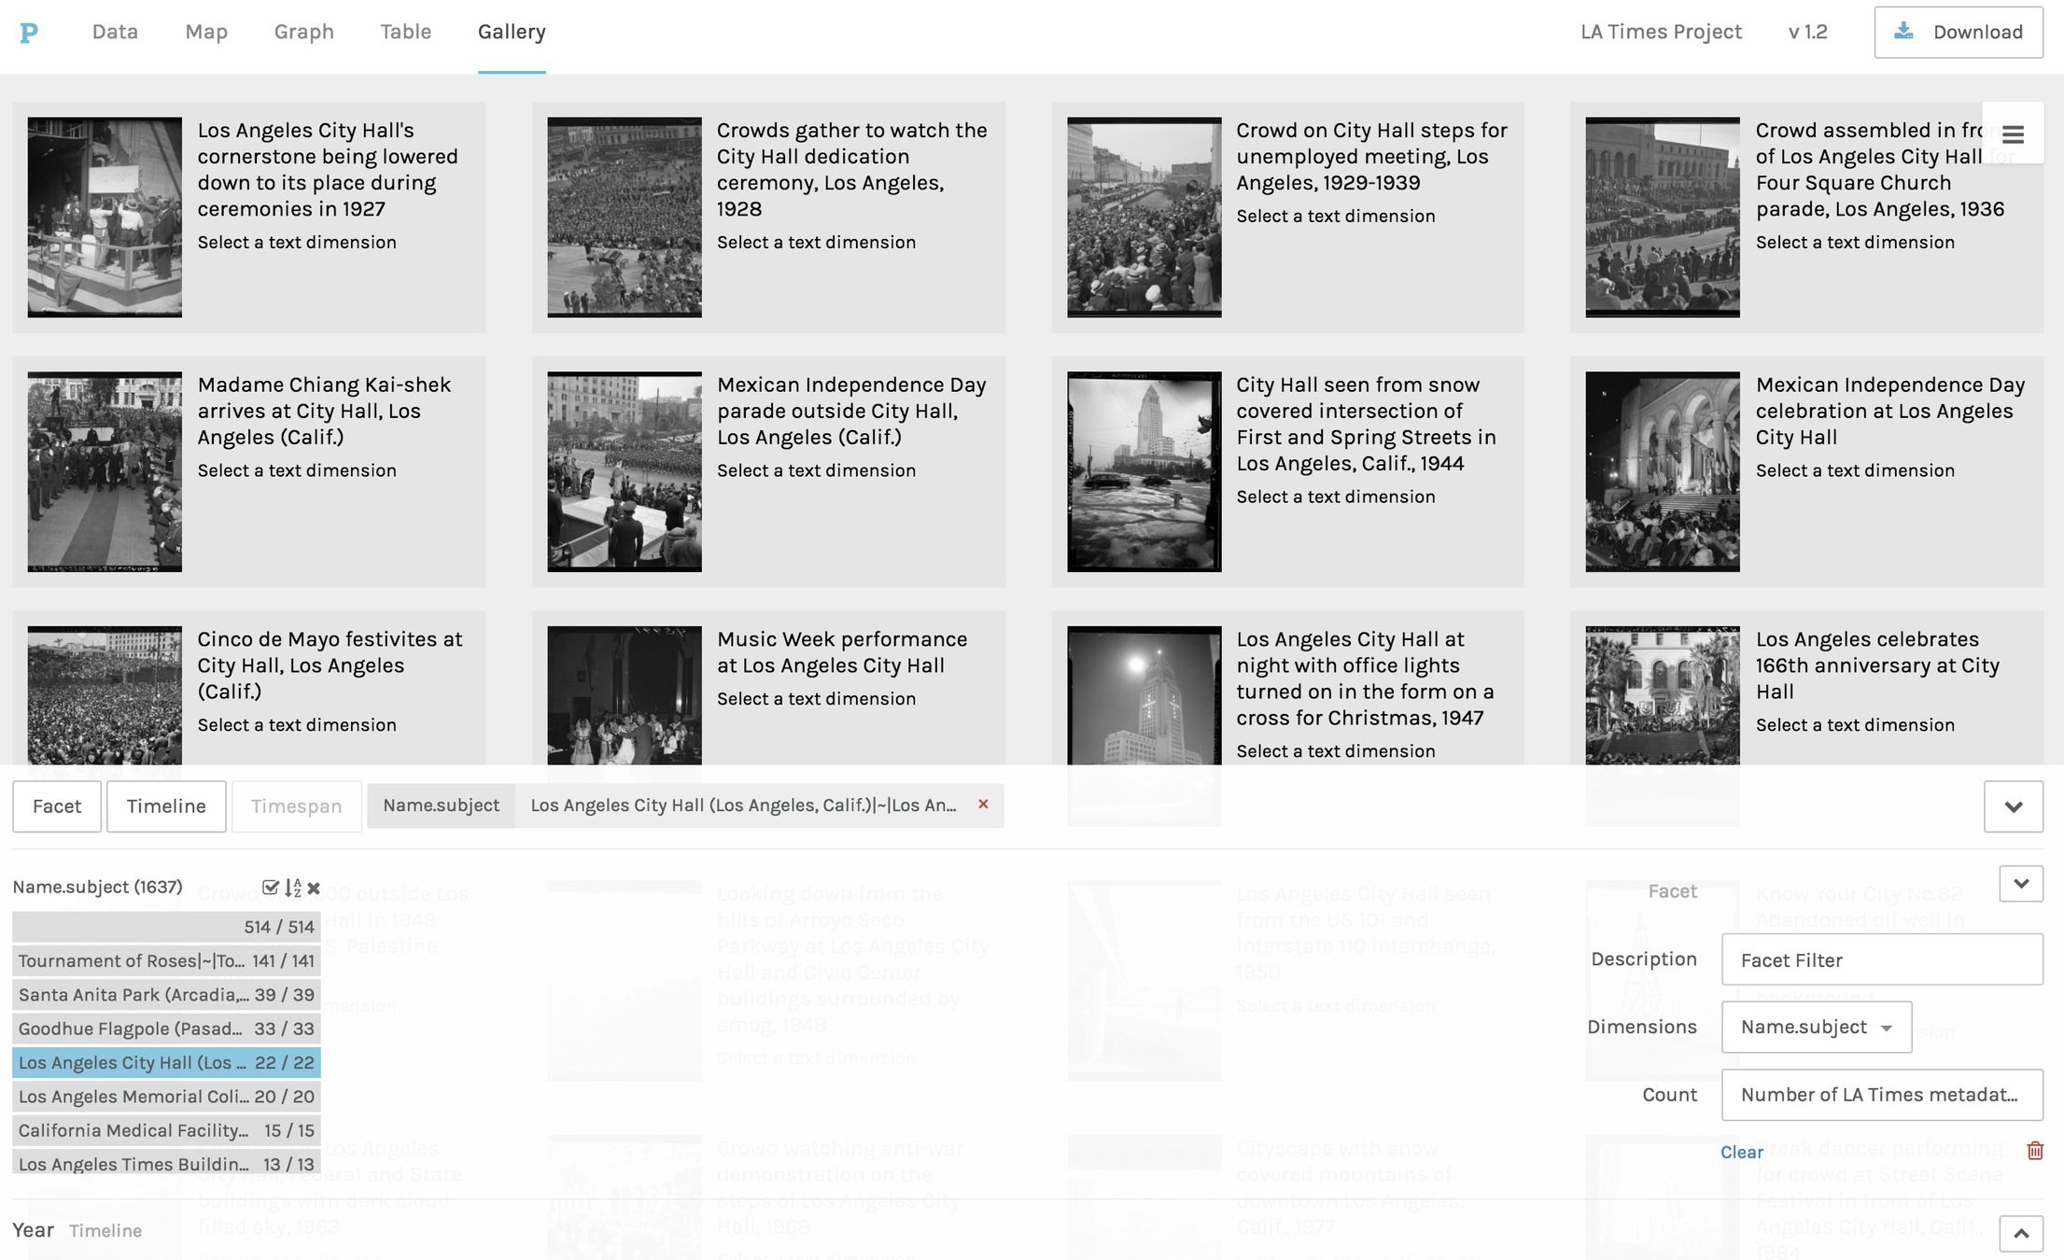
Task: Collapse the Facet settings chevron
Action: [x=2020, y=884]
